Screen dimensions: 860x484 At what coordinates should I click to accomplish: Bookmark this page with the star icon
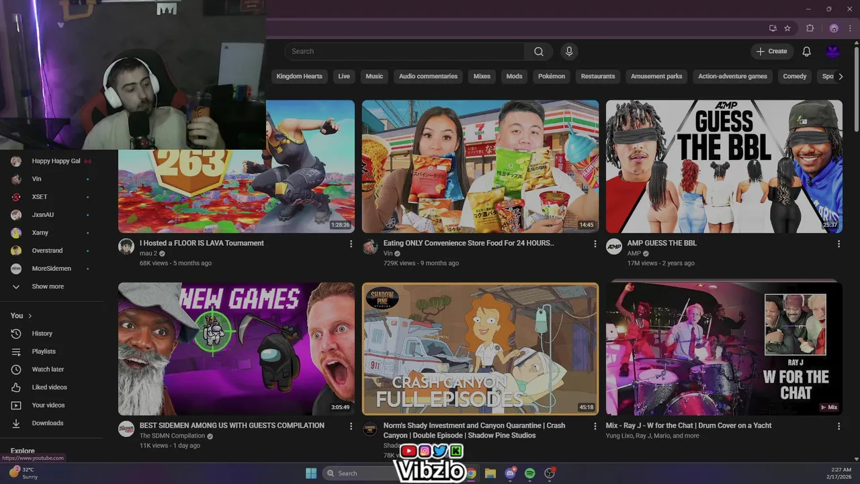[x=787, y=28]
